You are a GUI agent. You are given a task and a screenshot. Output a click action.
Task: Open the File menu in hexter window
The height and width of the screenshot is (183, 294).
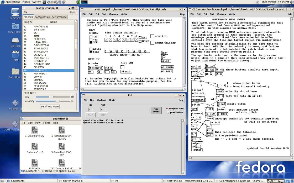[x=26, y=12]
